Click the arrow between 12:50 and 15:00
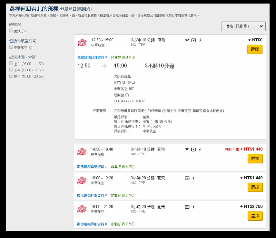The height and width of the screenshot is (238, 276). (104, 66)
